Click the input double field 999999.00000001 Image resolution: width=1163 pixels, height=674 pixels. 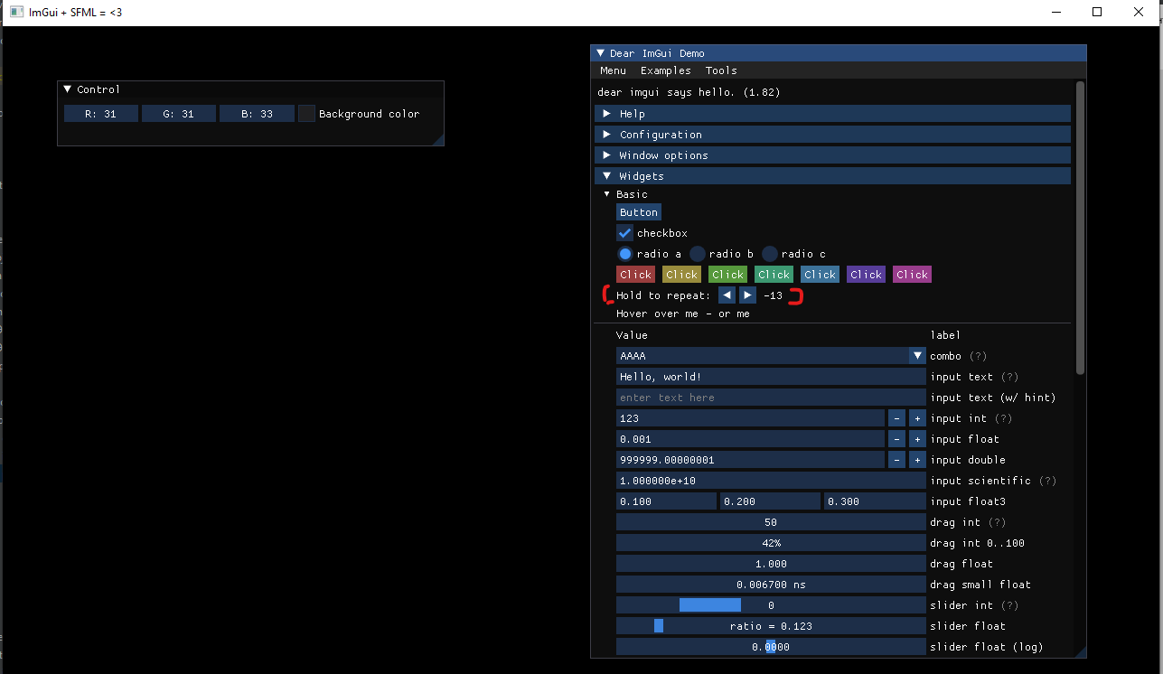point(750,460)
